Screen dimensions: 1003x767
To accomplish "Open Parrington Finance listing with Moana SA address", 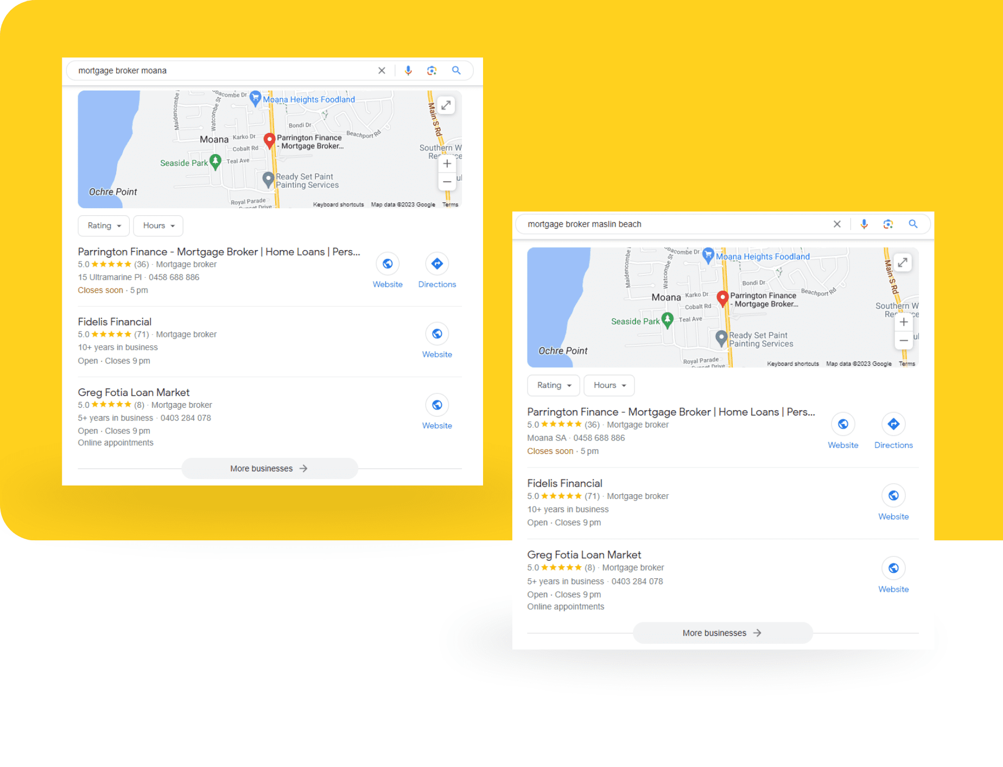I will click(671, 412).
